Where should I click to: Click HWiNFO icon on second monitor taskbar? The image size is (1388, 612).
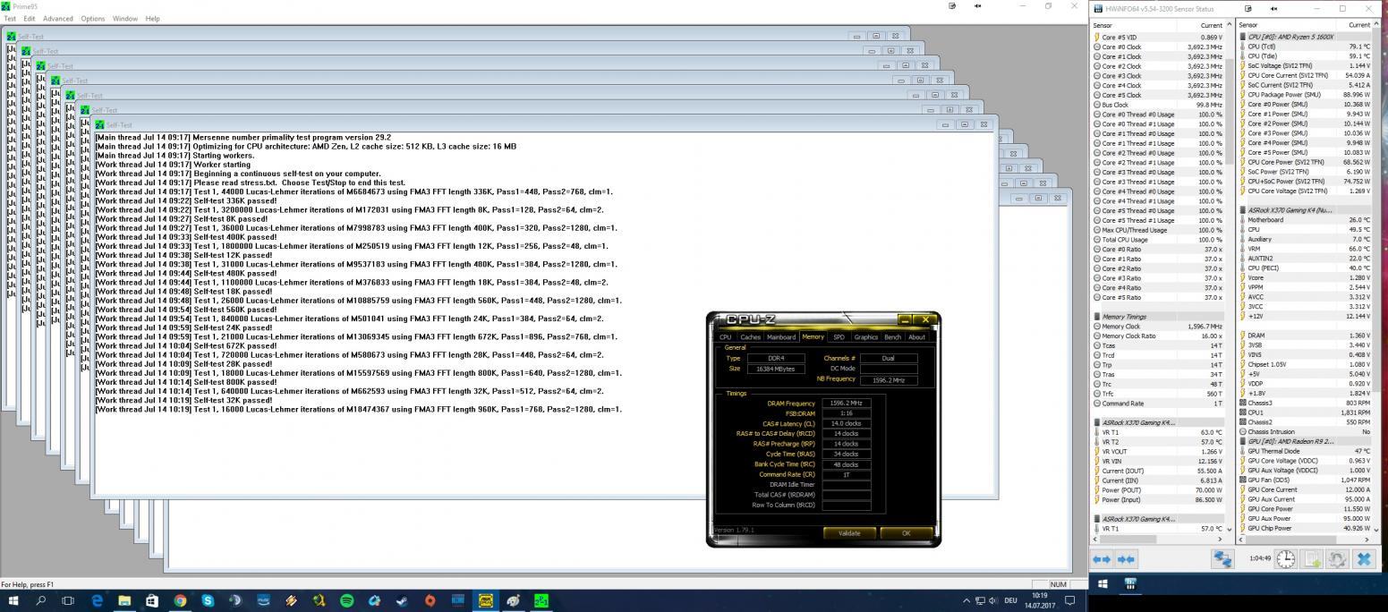click(1130, 584)
